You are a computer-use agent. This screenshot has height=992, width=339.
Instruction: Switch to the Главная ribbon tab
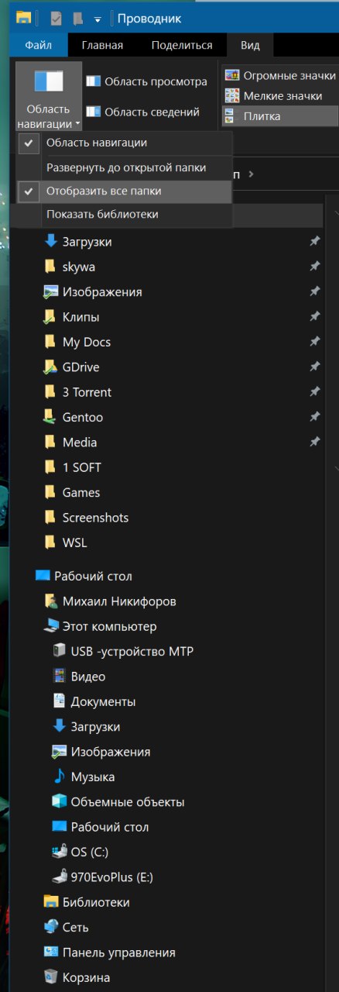point(102,45)
